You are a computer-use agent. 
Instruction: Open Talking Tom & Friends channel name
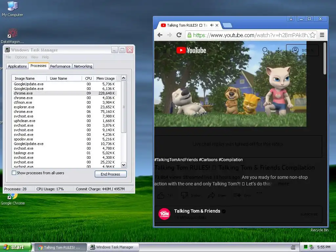tap(197, 211)
